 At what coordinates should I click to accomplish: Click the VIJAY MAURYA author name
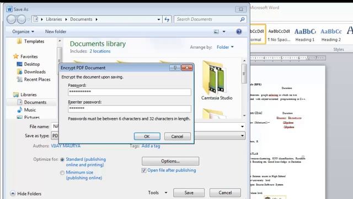click(66, 146)
